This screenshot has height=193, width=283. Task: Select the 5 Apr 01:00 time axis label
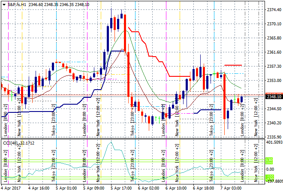click(x=65, y=188)
